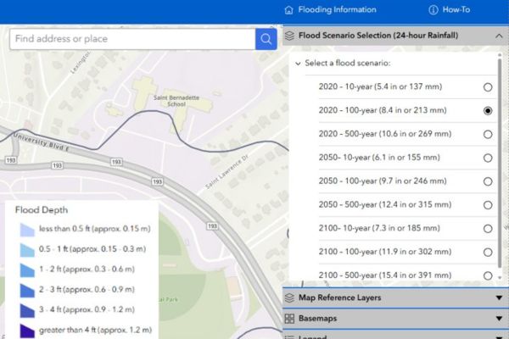Image resolution: width=509 pixels, height=339 pixels.
Task: Select the 2020 - 100-year scenario radio button
Action: pos(488,111)
